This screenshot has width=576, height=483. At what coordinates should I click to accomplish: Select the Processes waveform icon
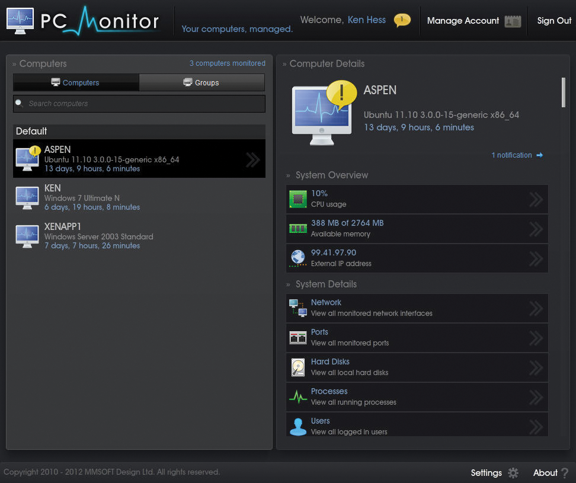pyautogui.click(x=297, y=397)
